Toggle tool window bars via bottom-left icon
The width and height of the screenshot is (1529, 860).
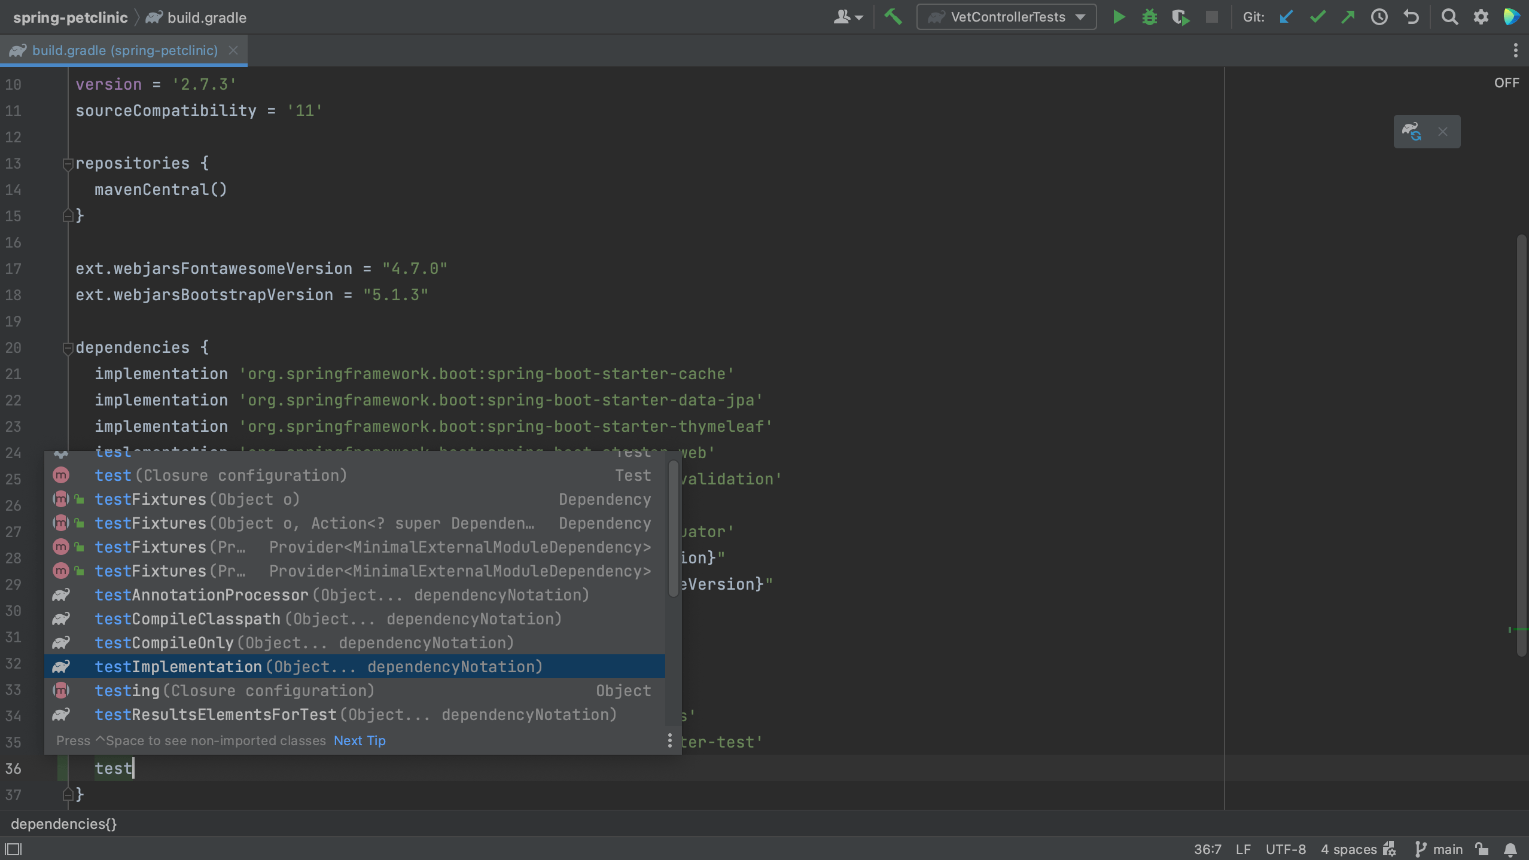point(13,849)
